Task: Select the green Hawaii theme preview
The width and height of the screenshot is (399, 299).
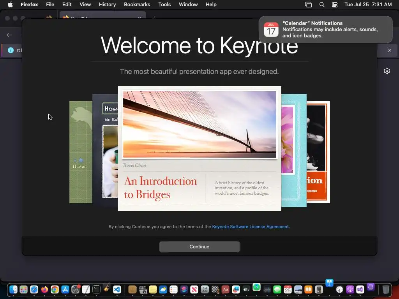Action: coord(81,152)
